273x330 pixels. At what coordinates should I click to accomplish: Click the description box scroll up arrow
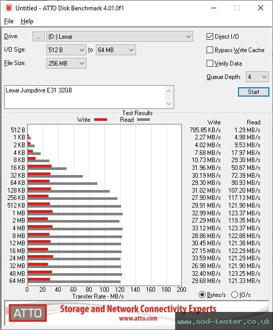pos(169,91)
